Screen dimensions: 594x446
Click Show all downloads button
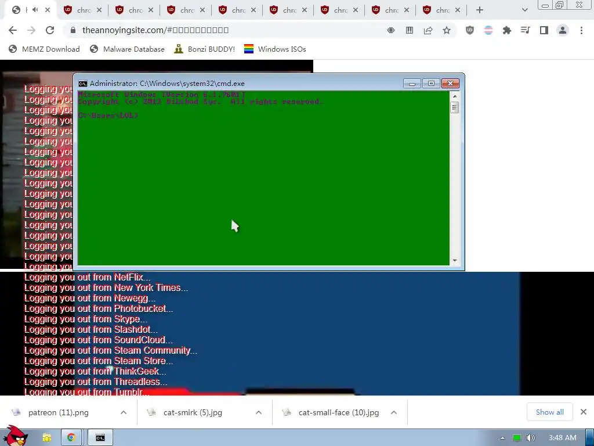click(x=550, y=412)
